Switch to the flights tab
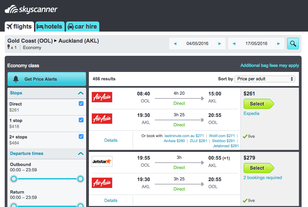Viewport: 308px width, 207px height. click(19, 27)
